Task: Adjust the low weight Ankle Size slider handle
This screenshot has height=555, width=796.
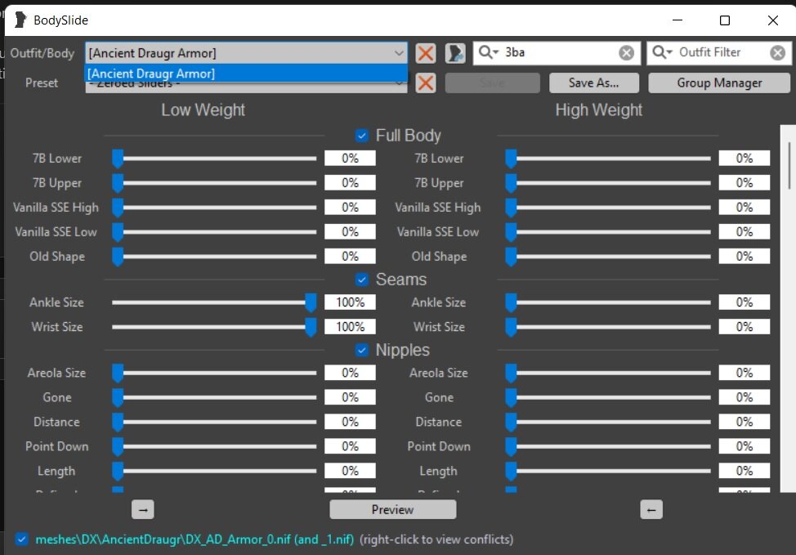Action: click(x=311, y=302)
